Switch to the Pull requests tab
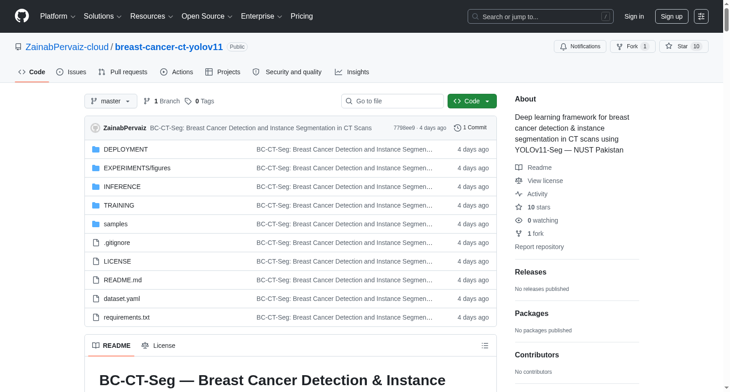The image size is (730, 392). tap(123, 72)
